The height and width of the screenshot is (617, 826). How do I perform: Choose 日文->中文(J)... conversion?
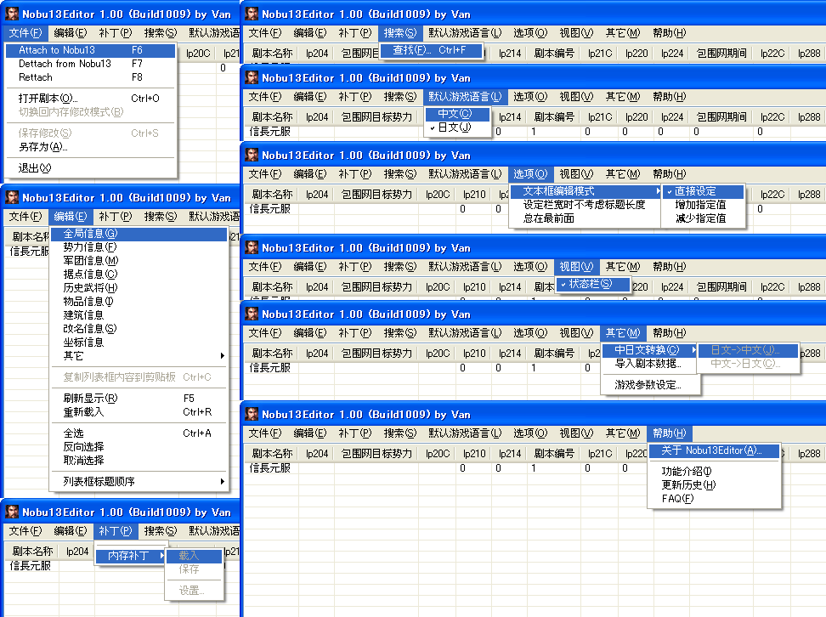point(748,350)
